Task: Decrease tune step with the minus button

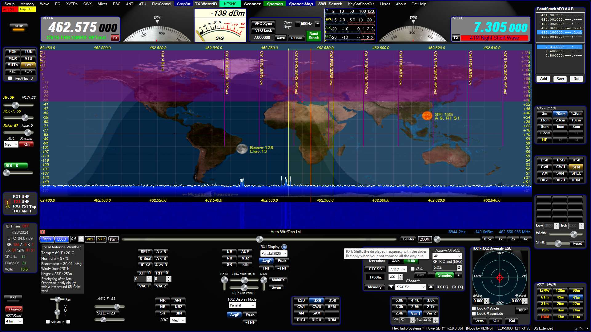Action: (297, 24)
